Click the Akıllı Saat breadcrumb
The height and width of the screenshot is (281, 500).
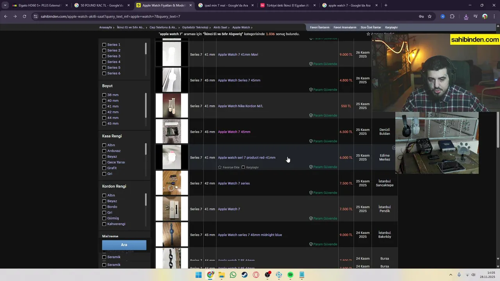point(220,27)
